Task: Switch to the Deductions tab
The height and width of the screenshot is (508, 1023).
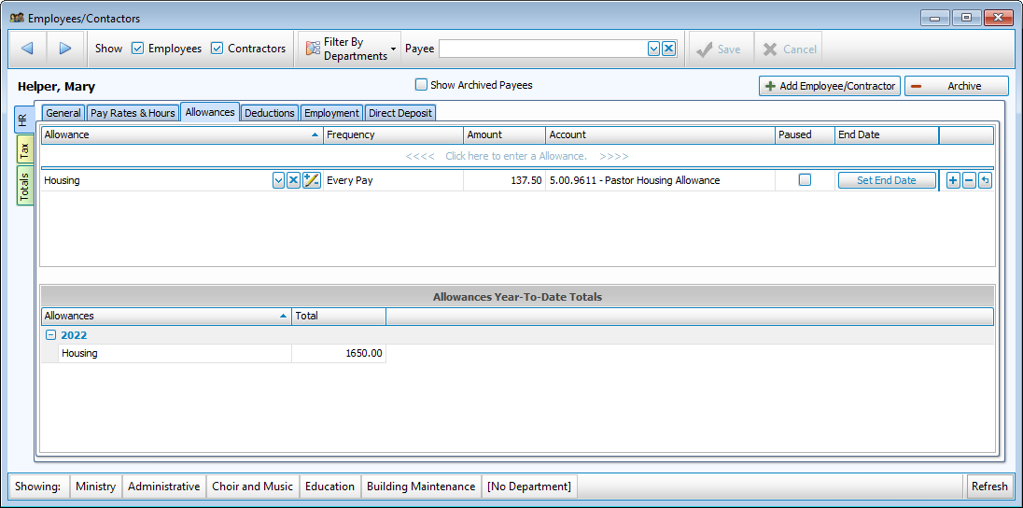Action: [x=269, y=113]
